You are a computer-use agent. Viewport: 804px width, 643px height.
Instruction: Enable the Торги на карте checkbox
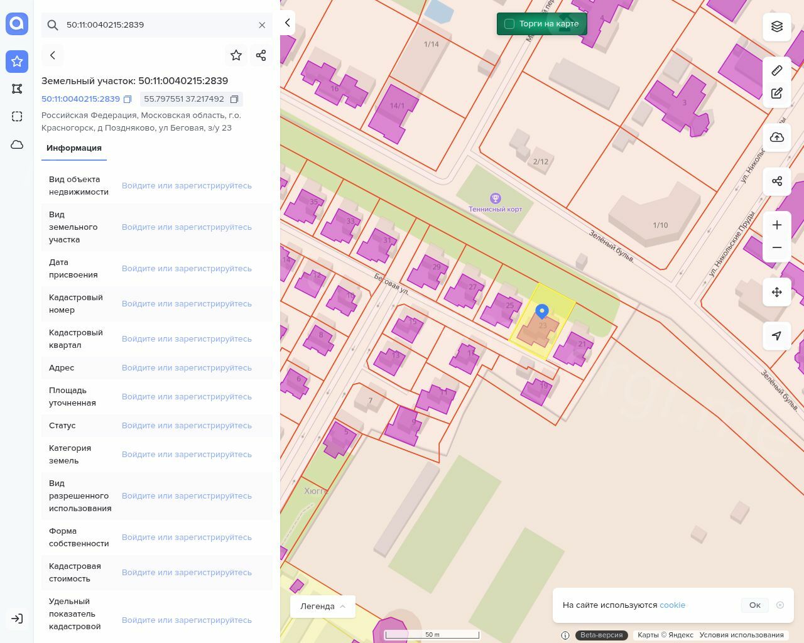(509, 24)
